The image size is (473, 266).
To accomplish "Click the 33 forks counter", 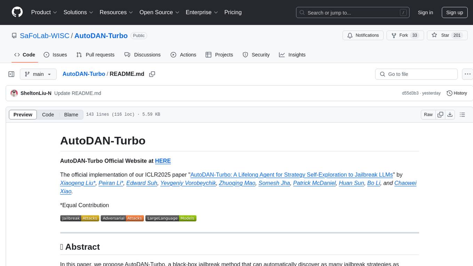I will pyautogui.click(x=414, y=35).
